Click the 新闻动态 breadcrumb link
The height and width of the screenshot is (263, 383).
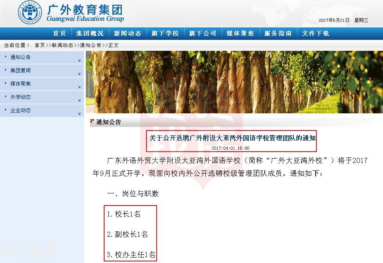click(63, 45)
